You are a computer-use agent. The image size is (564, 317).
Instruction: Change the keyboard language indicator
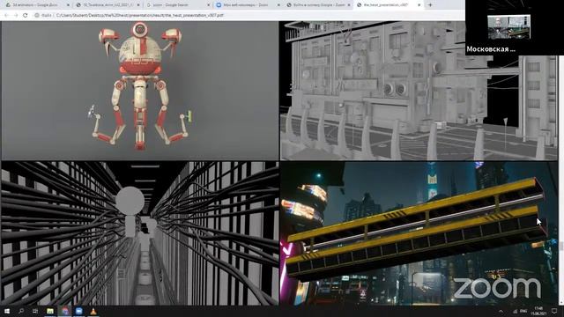click(x=524, y=311)
